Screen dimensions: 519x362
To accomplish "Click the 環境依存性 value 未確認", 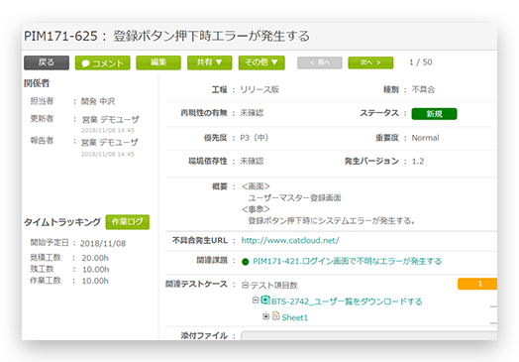I will 252,161.
